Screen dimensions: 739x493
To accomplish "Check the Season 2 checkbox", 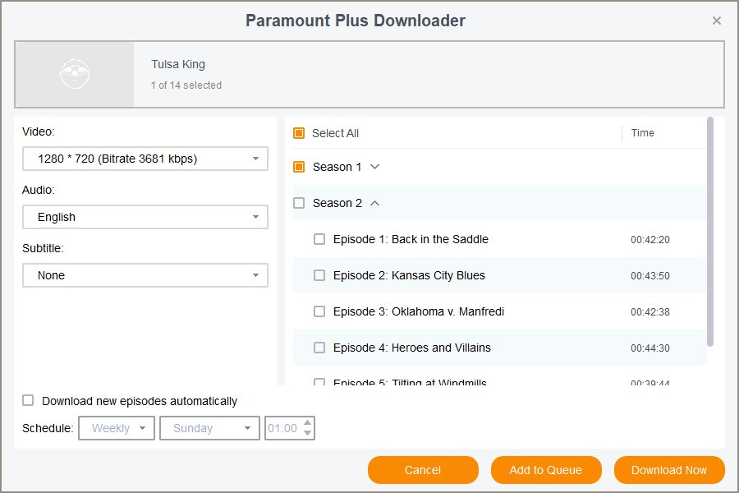I will (x=299, y=203).
